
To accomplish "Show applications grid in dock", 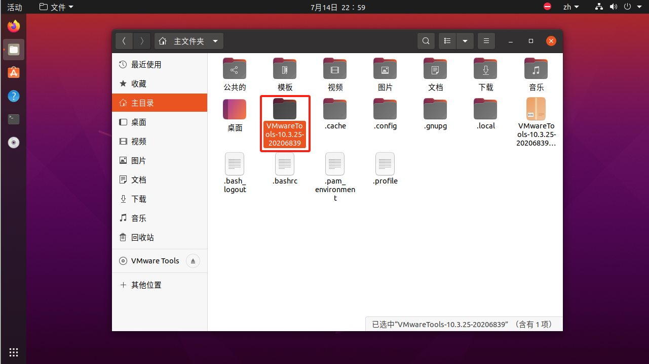I will click(x=14, y=352).
